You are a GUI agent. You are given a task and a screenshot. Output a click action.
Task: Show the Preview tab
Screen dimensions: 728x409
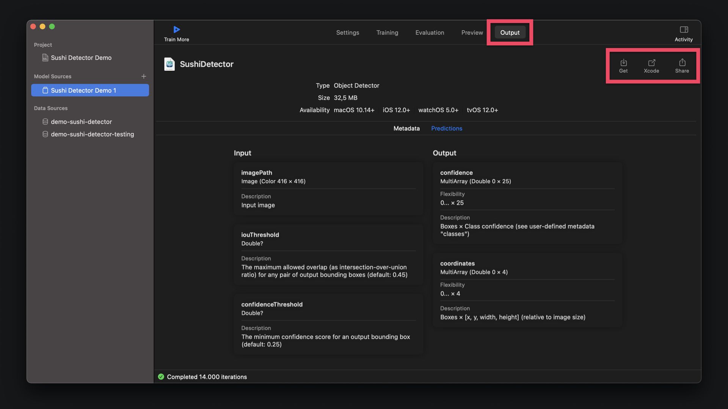pos(472,33)
